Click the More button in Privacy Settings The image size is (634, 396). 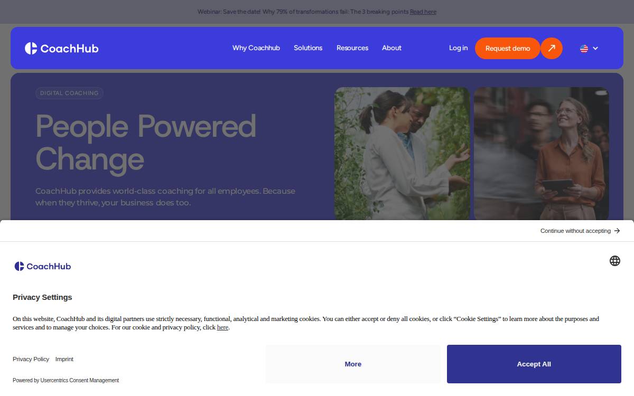coord(353,364)
